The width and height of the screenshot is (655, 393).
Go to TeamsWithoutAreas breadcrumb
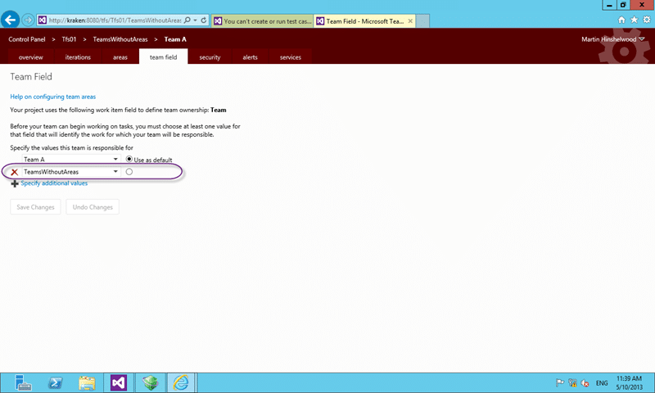coord(120,39)
